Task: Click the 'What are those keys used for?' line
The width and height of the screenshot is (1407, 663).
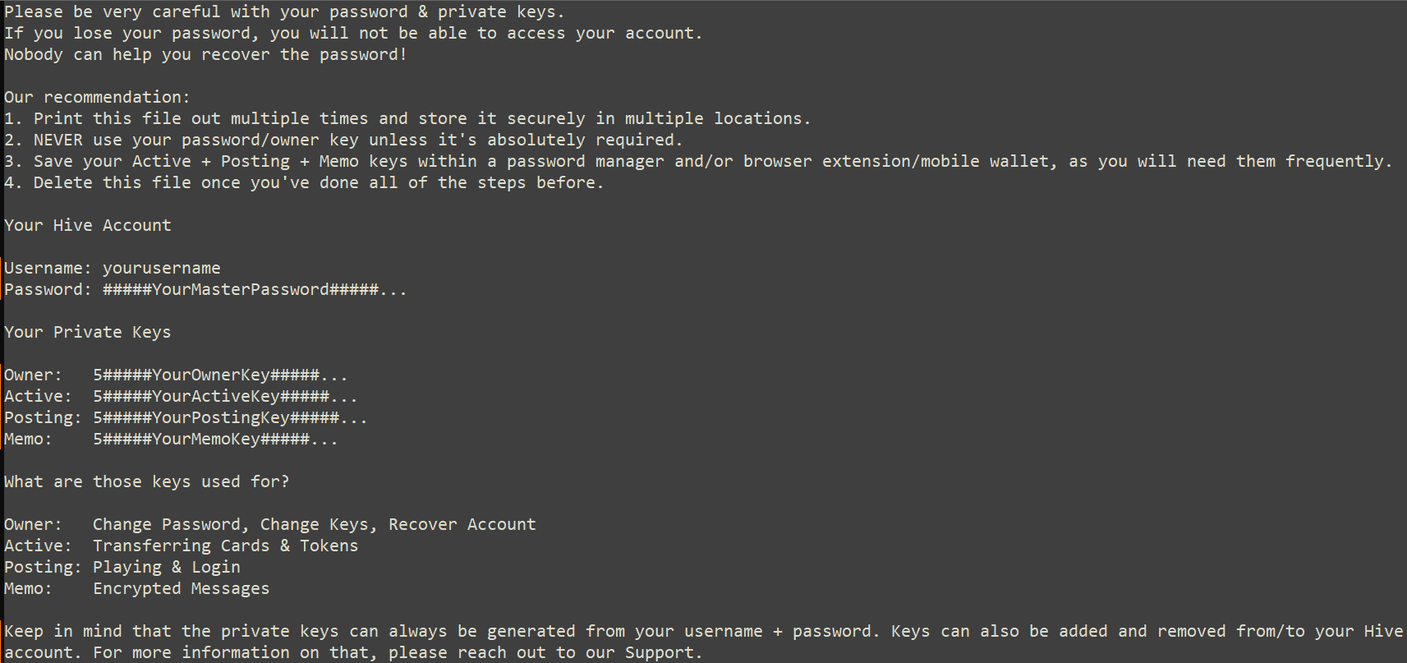Action: 147,482
